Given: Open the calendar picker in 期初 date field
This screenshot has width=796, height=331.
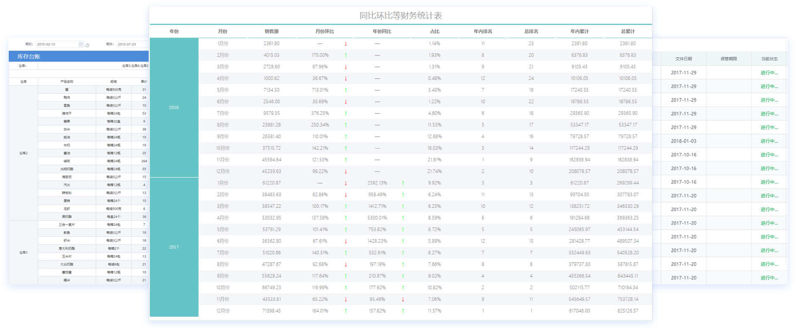Looking at the screenshot, I should click(x=81, y=44).
